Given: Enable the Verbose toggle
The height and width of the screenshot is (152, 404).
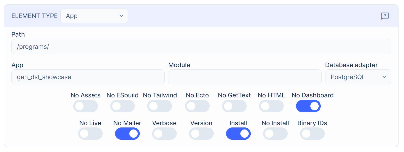Looking at the screenshot, I should (x=164, y=134).
